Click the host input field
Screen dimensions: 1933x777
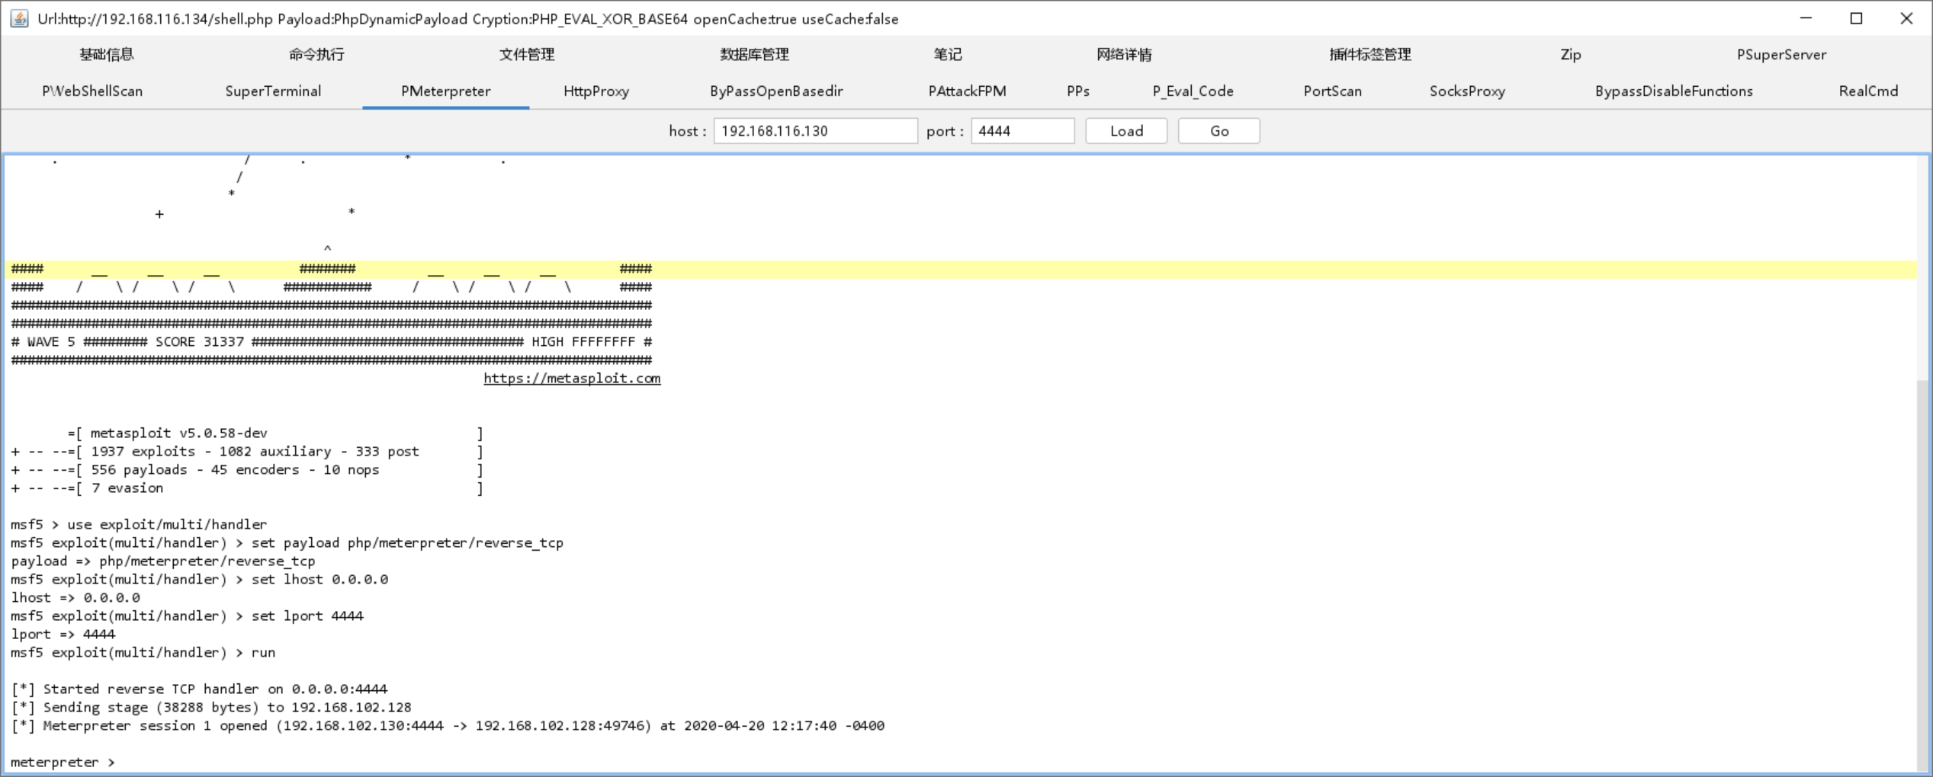(x=815, y=131)
